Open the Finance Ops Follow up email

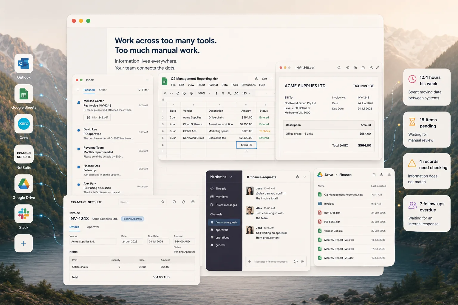(113, 170)
